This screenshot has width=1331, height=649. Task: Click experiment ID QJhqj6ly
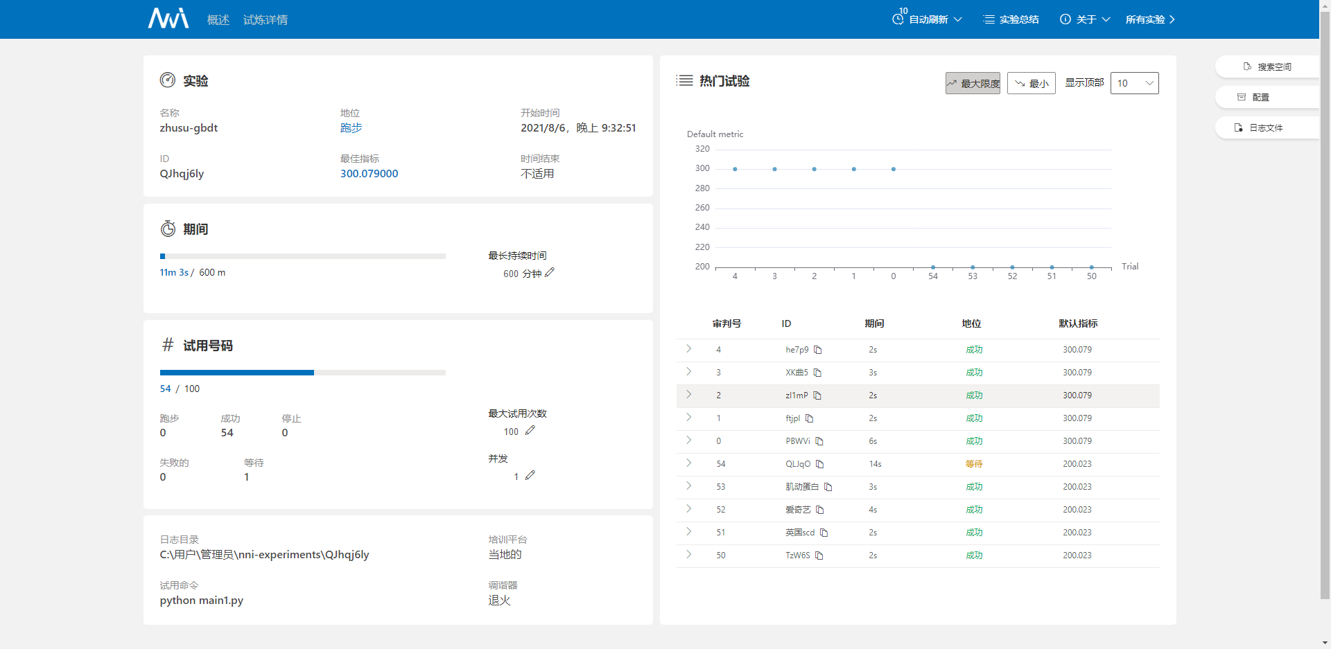click(182, 174)
